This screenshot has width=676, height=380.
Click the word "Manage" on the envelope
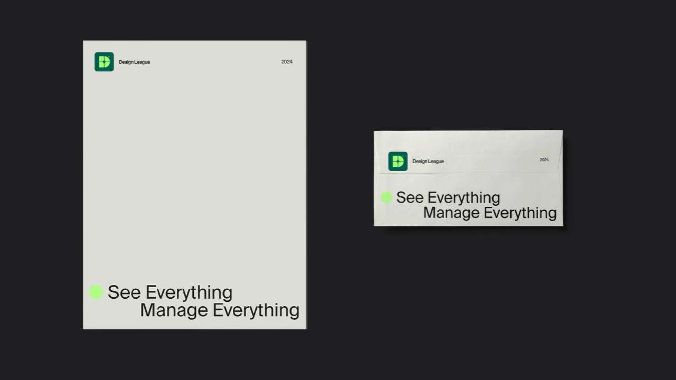click(x=451, y=213)
